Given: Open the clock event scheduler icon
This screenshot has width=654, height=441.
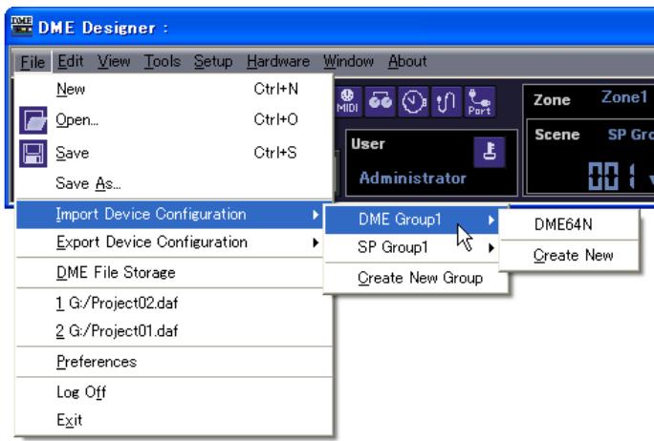Looking at the screenshot, I should click(413, 101).
